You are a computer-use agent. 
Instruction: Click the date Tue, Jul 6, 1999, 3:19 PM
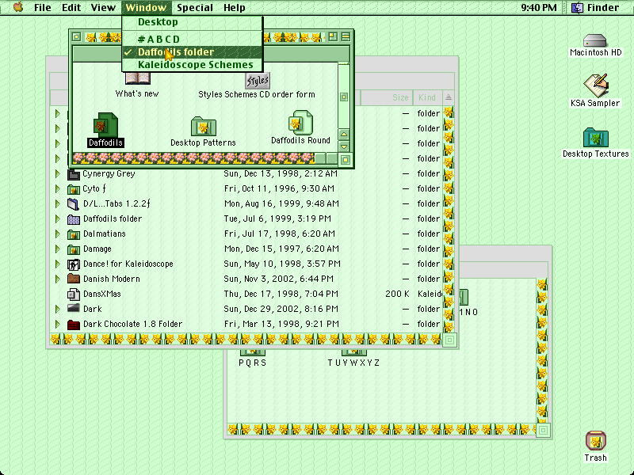[x=278, y=219]
